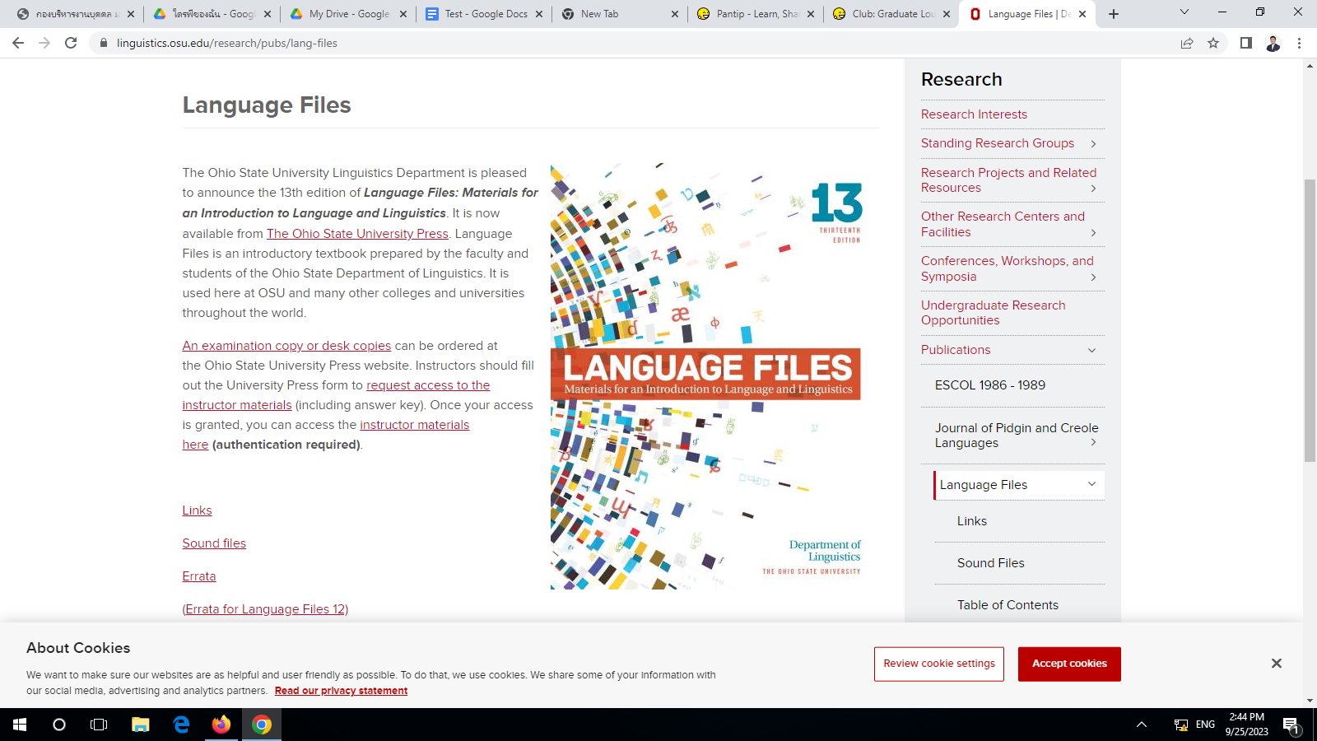Switch to the My Drive tab
The height and width of the screenshot is (741, 1317).
(x=349, y=14)
